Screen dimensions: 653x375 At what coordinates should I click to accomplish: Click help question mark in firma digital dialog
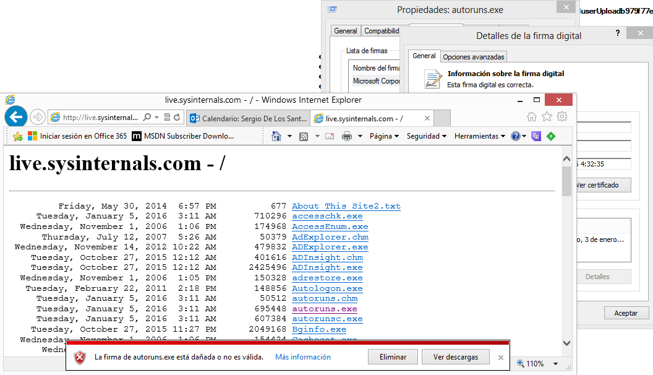point(618,33)
